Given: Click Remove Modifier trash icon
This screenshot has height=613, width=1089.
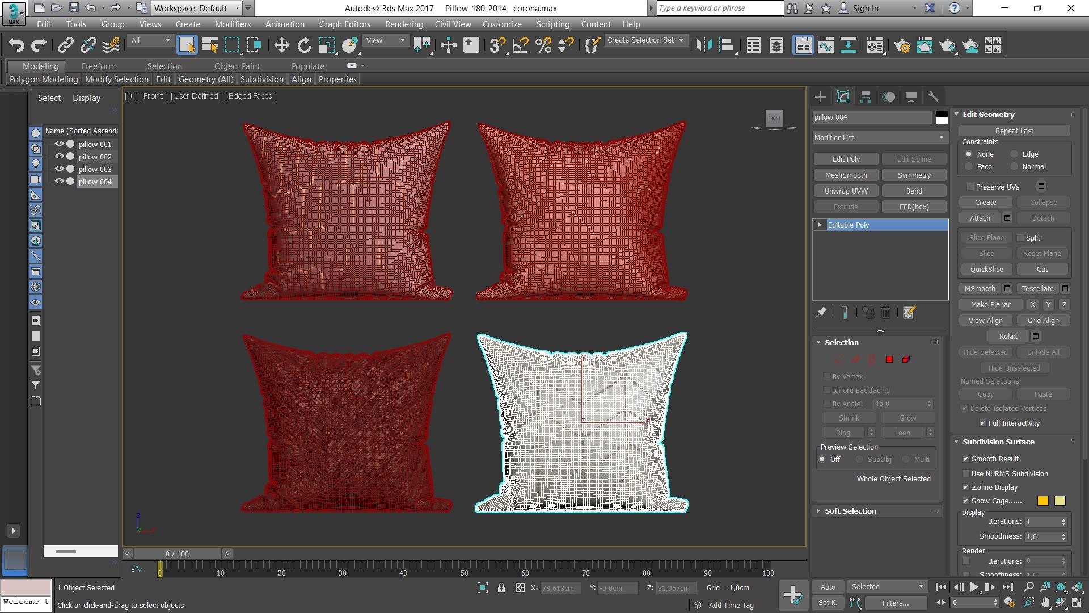Looking at the screenshot, I should pyautogui.click(x=886, y=312).
